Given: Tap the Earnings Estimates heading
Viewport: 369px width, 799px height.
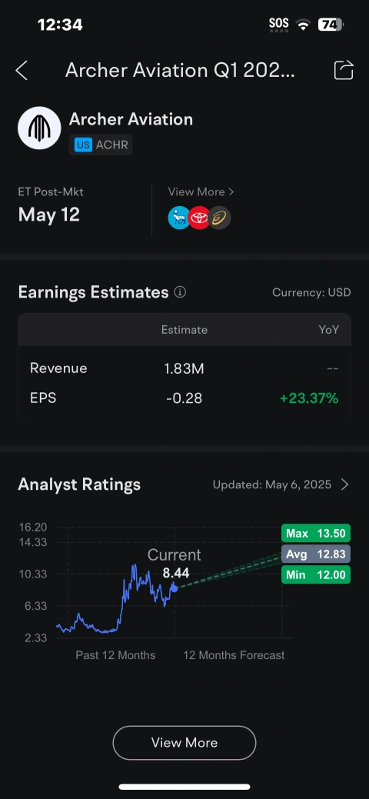Looking at the screenshot, I should (93, 292).
